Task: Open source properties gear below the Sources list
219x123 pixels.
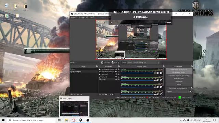Action: 106,94
